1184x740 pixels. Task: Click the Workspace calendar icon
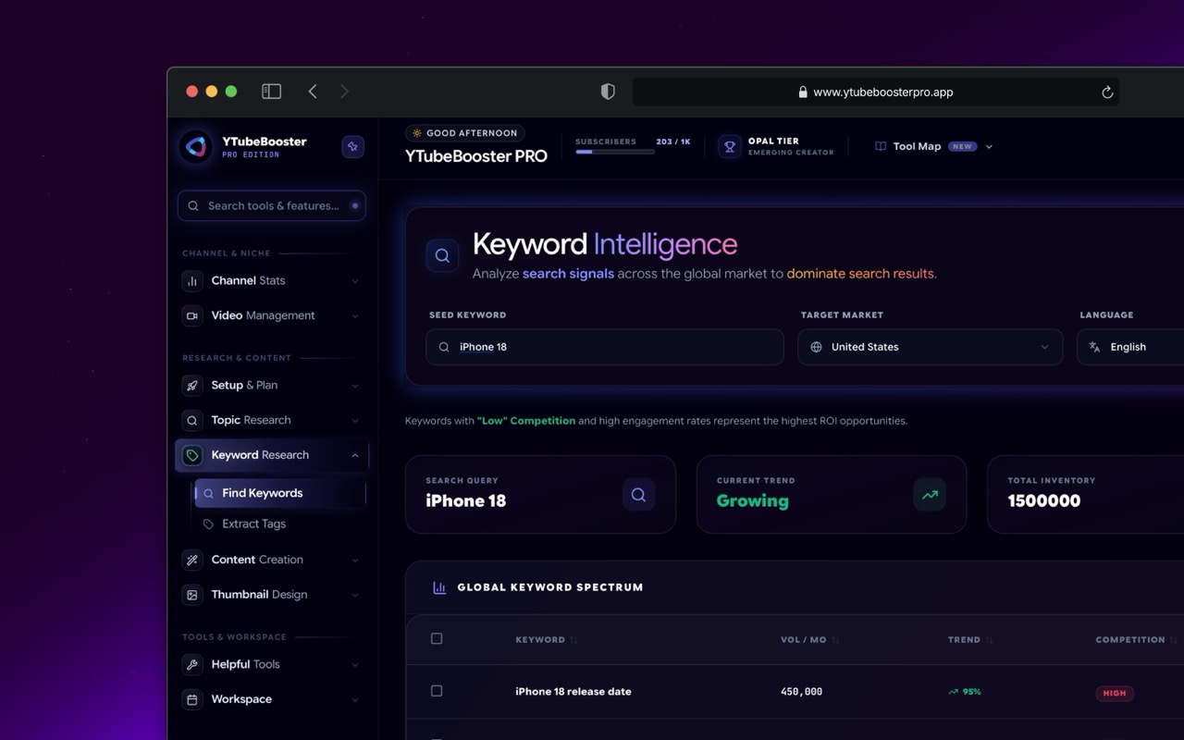192,699
